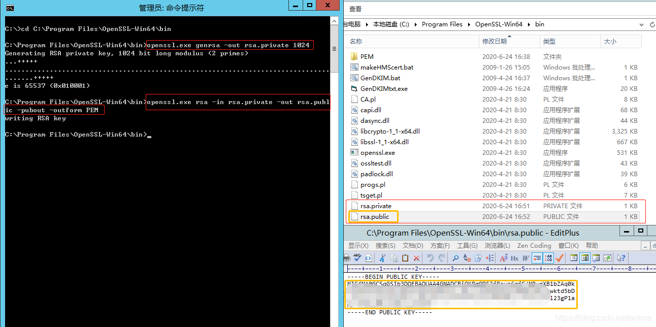Open font settings with the A icon
The width and height of the screenshot is (656, 327).
click(x=503, y=258)
